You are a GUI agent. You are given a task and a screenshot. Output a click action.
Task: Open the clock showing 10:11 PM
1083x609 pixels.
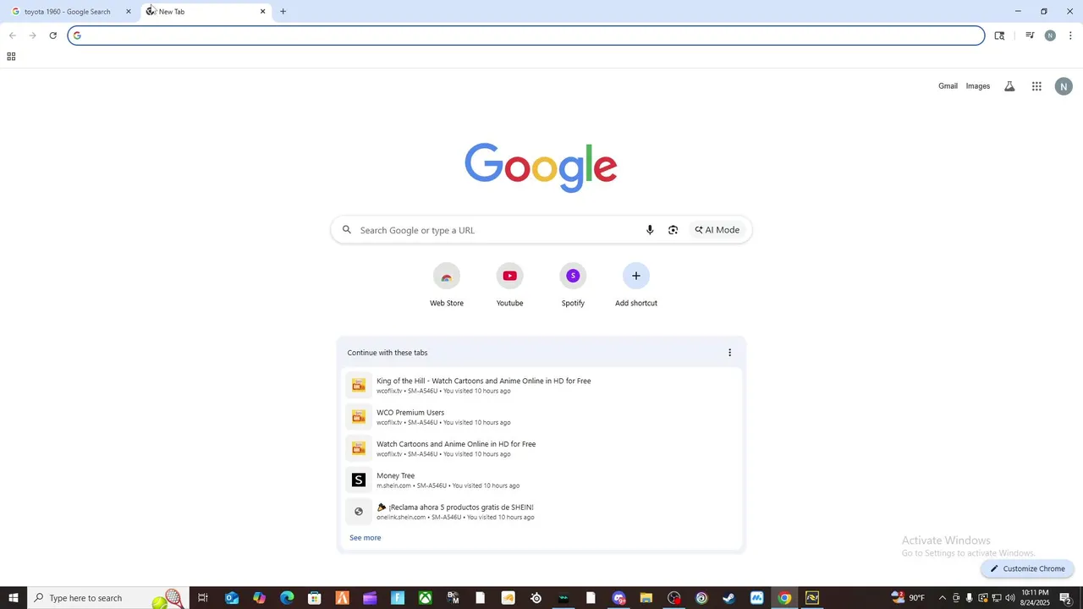tap(1035, 598)
